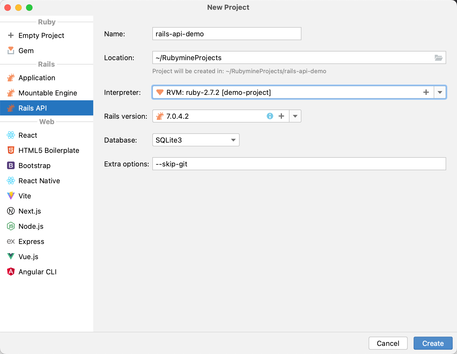
Task: Focus the Name input field
Action: [x=227, y=34]
